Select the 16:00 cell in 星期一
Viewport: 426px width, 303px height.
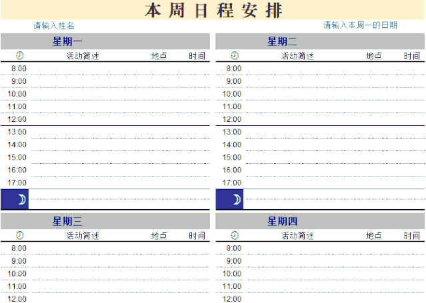tap(17, 170)
